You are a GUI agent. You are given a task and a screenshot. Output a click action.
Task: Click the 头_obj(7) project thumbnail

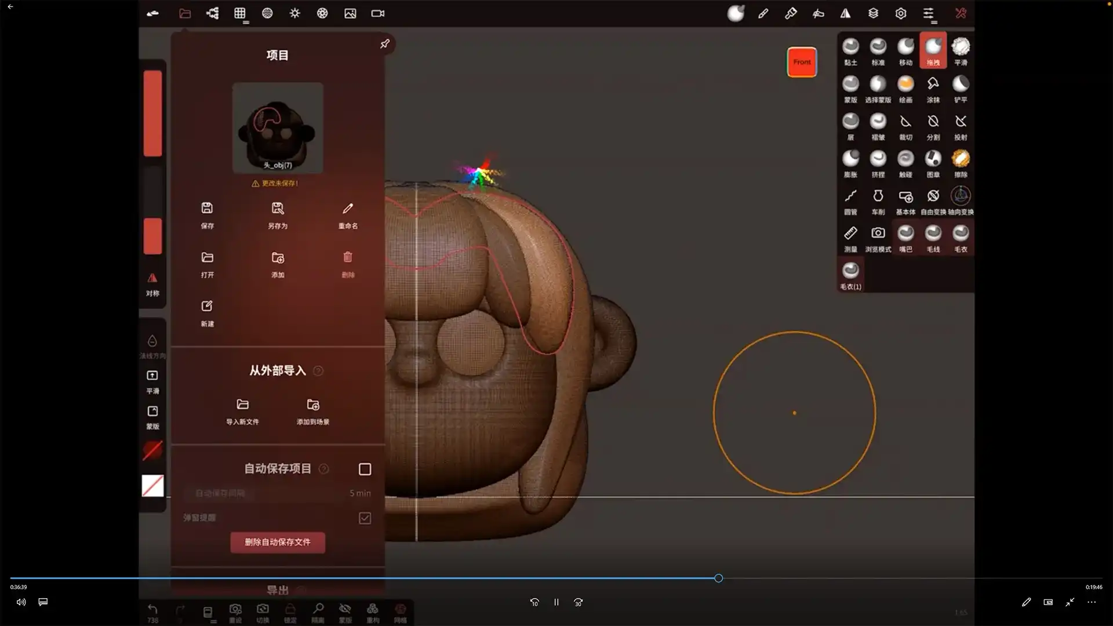(x=277, y=128)
